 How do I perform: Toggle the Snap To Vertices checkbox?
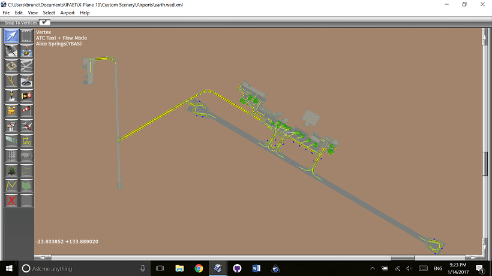(x=44, y=22)
